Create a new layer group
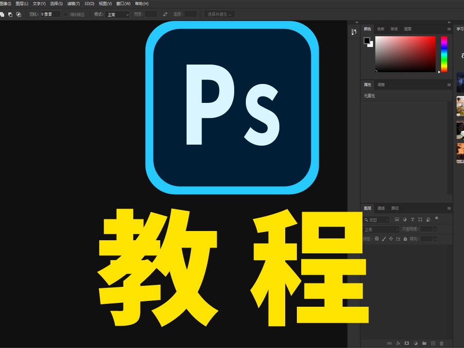This screenshot has width=464, height=348. [x=424, y=343]
